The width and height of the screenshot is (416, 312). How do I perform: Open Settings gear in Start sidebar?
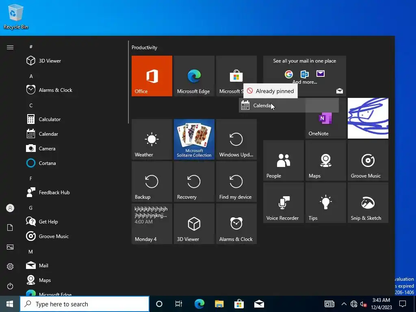coord(10,266)
